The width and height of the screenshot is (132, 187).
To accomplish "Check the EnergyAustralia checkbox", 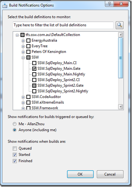I will 28,40.
